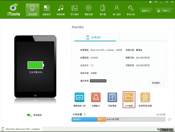Click the 下載中心 download center button

pyautogui.click(x=164, y=11)
